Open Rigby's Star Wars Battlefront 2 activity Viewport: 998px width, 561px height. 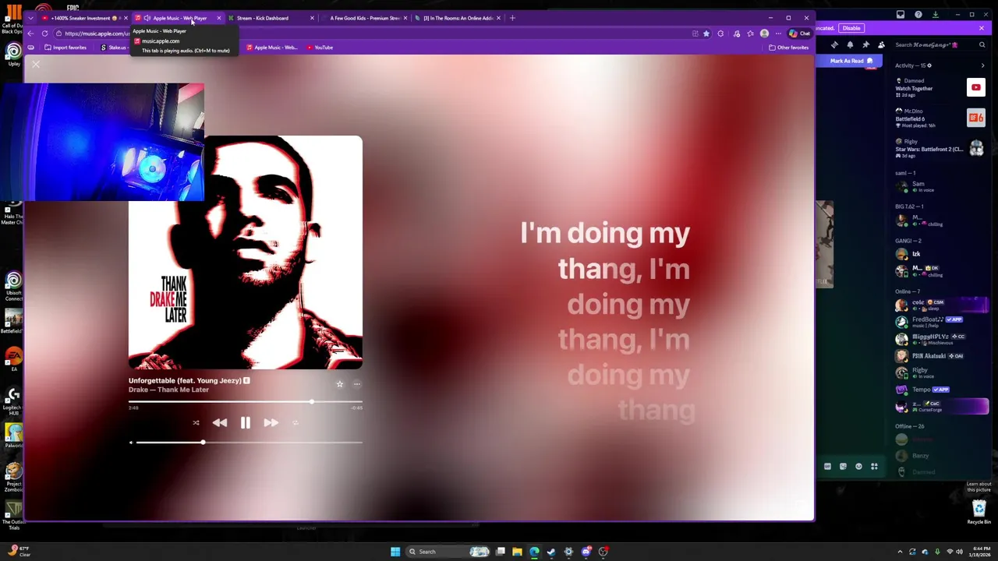coord(940,148)
